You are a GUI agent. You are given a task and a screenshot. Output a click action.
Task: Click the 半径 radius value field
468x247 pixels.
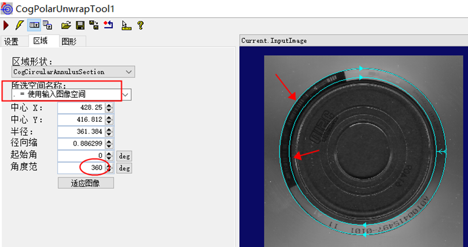[x=81, y=131]
